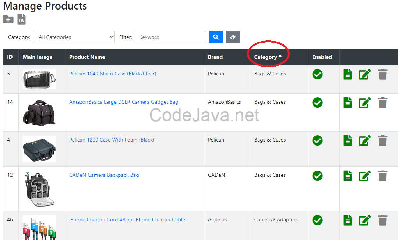Viewport: 399px width, 240px height.
Task: Click the add new product folder icon
Action: click(8, 19)
